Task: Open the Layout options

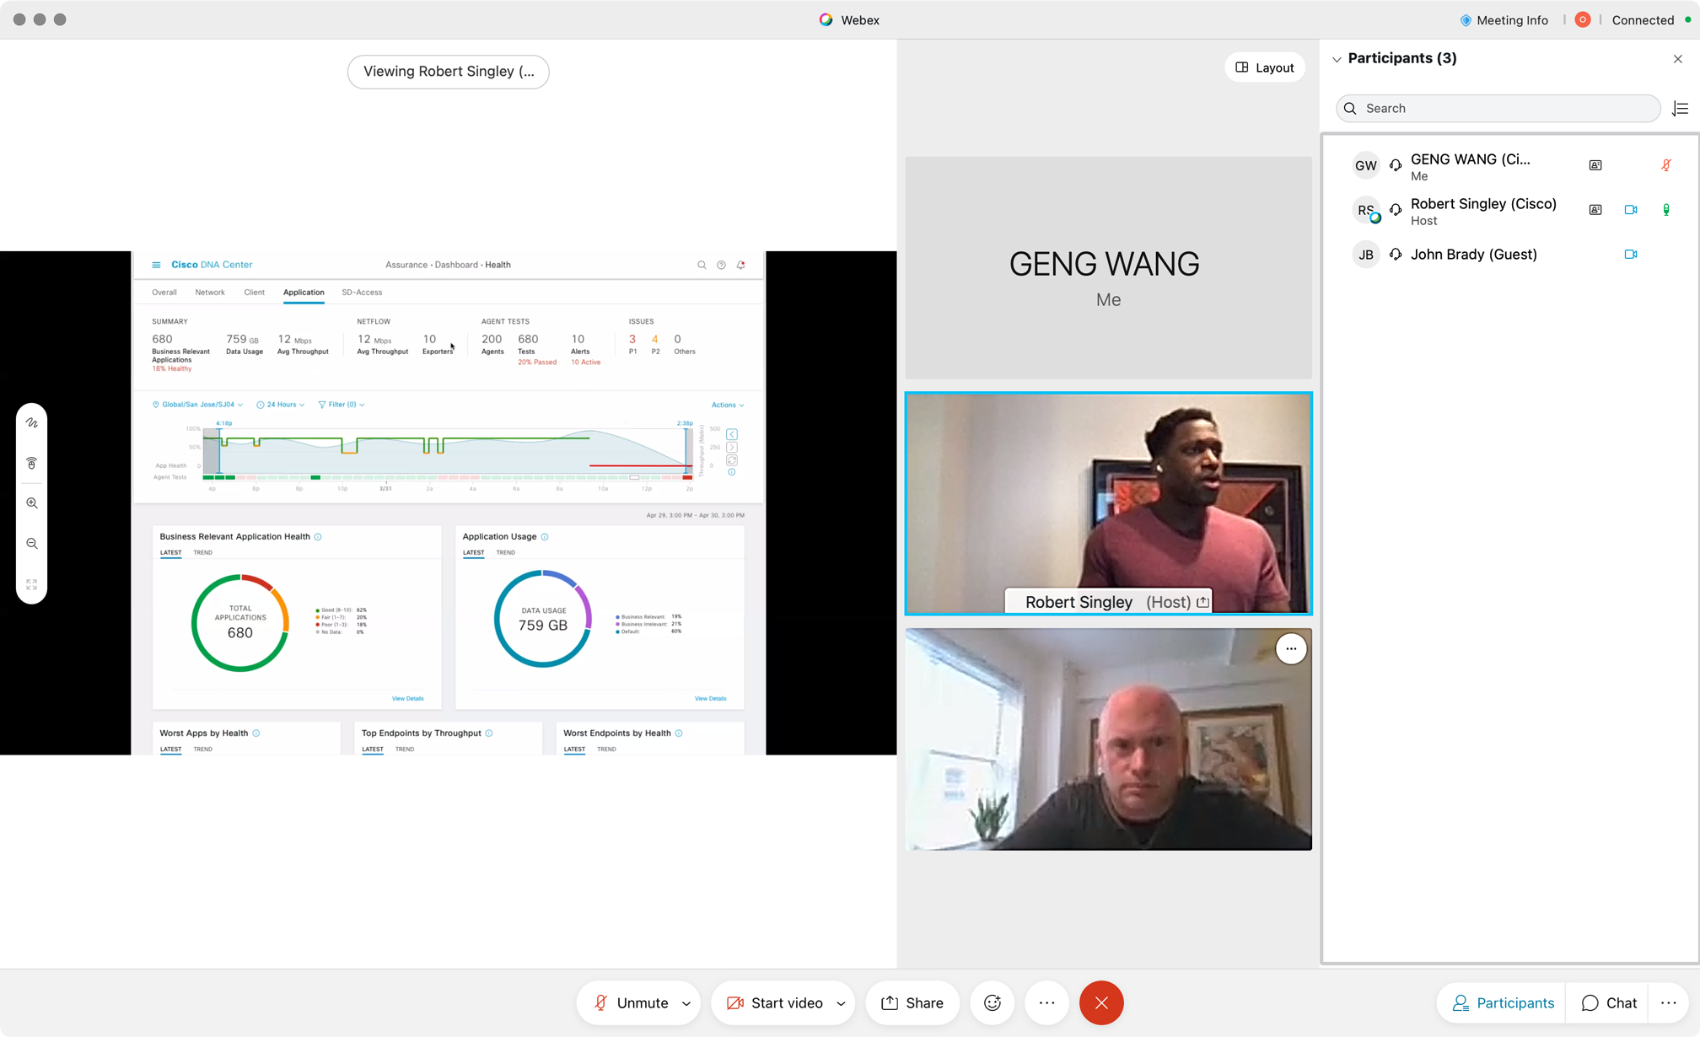Action: pos(1265,67)
